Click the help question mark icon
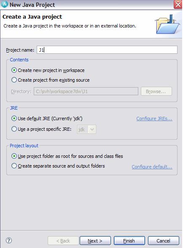The image size is (183, 248). [9, 240]
